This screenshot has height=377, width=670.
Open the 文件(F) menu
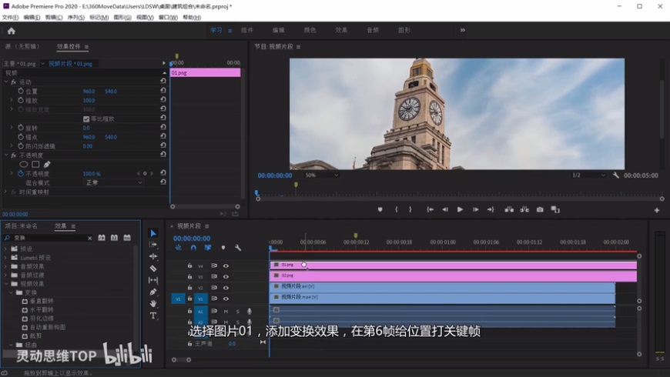[x=10, y=17]
